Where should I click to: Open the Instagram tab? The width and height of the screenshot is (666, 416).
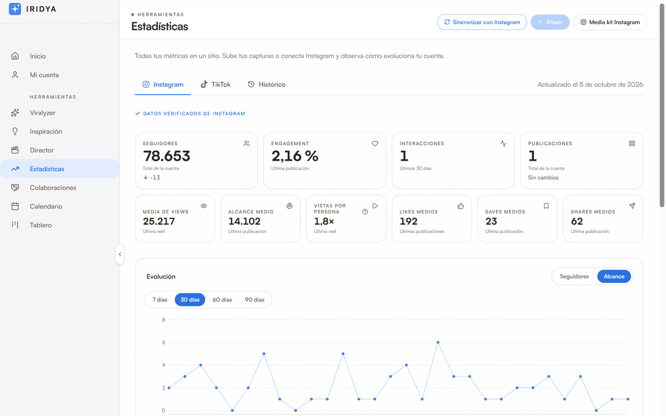coord(163,84)
